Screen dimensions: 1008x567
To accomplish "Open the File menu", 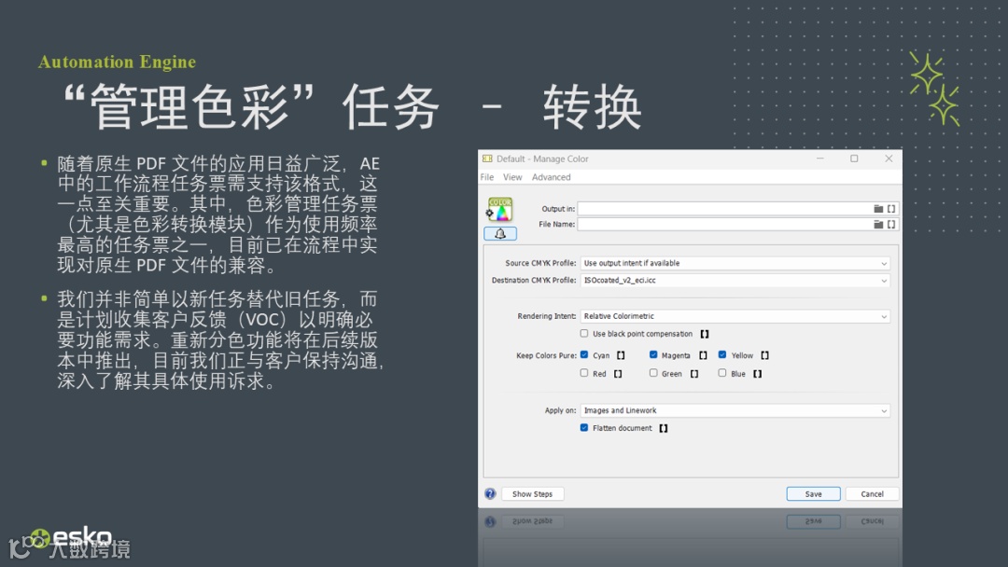I will [487, 177].
